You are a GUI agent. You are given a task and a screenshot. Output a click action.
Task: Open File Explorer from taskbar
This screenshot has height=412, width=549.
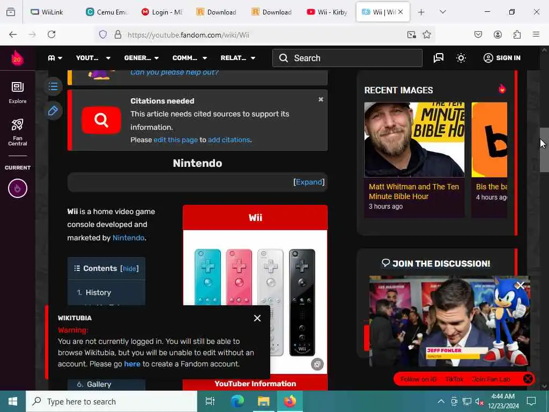click(x=263, y=401)
